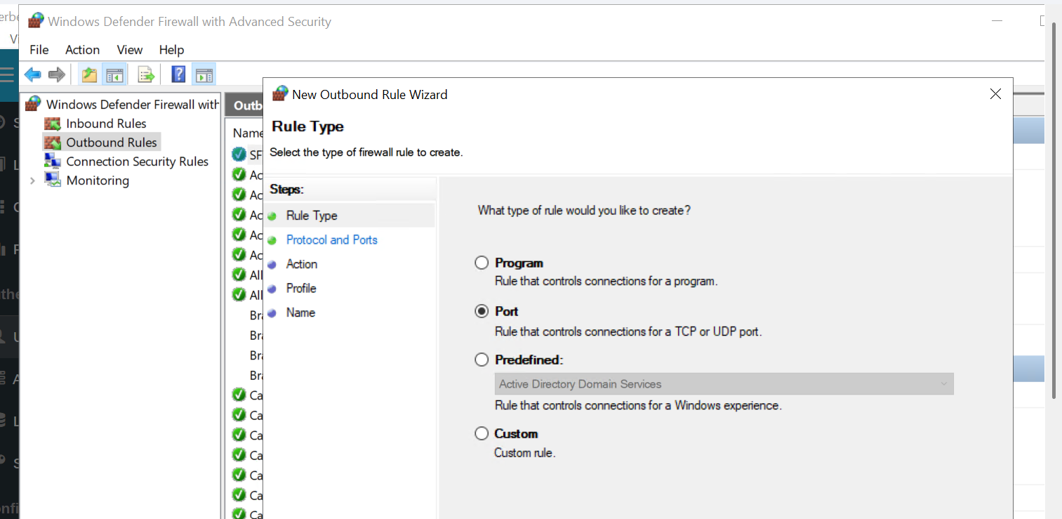Viewport: 1062px width, 519px height.
Task: Click the firewall icon in the main title bar
Action: click(x=36, y=21)
